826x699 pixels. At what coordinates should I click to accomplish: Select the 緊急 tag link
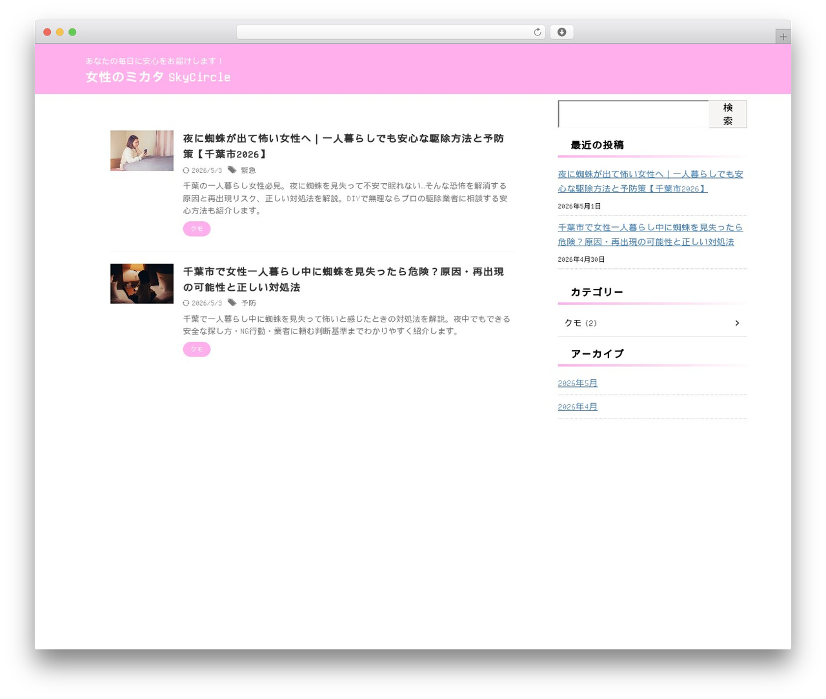248,170
